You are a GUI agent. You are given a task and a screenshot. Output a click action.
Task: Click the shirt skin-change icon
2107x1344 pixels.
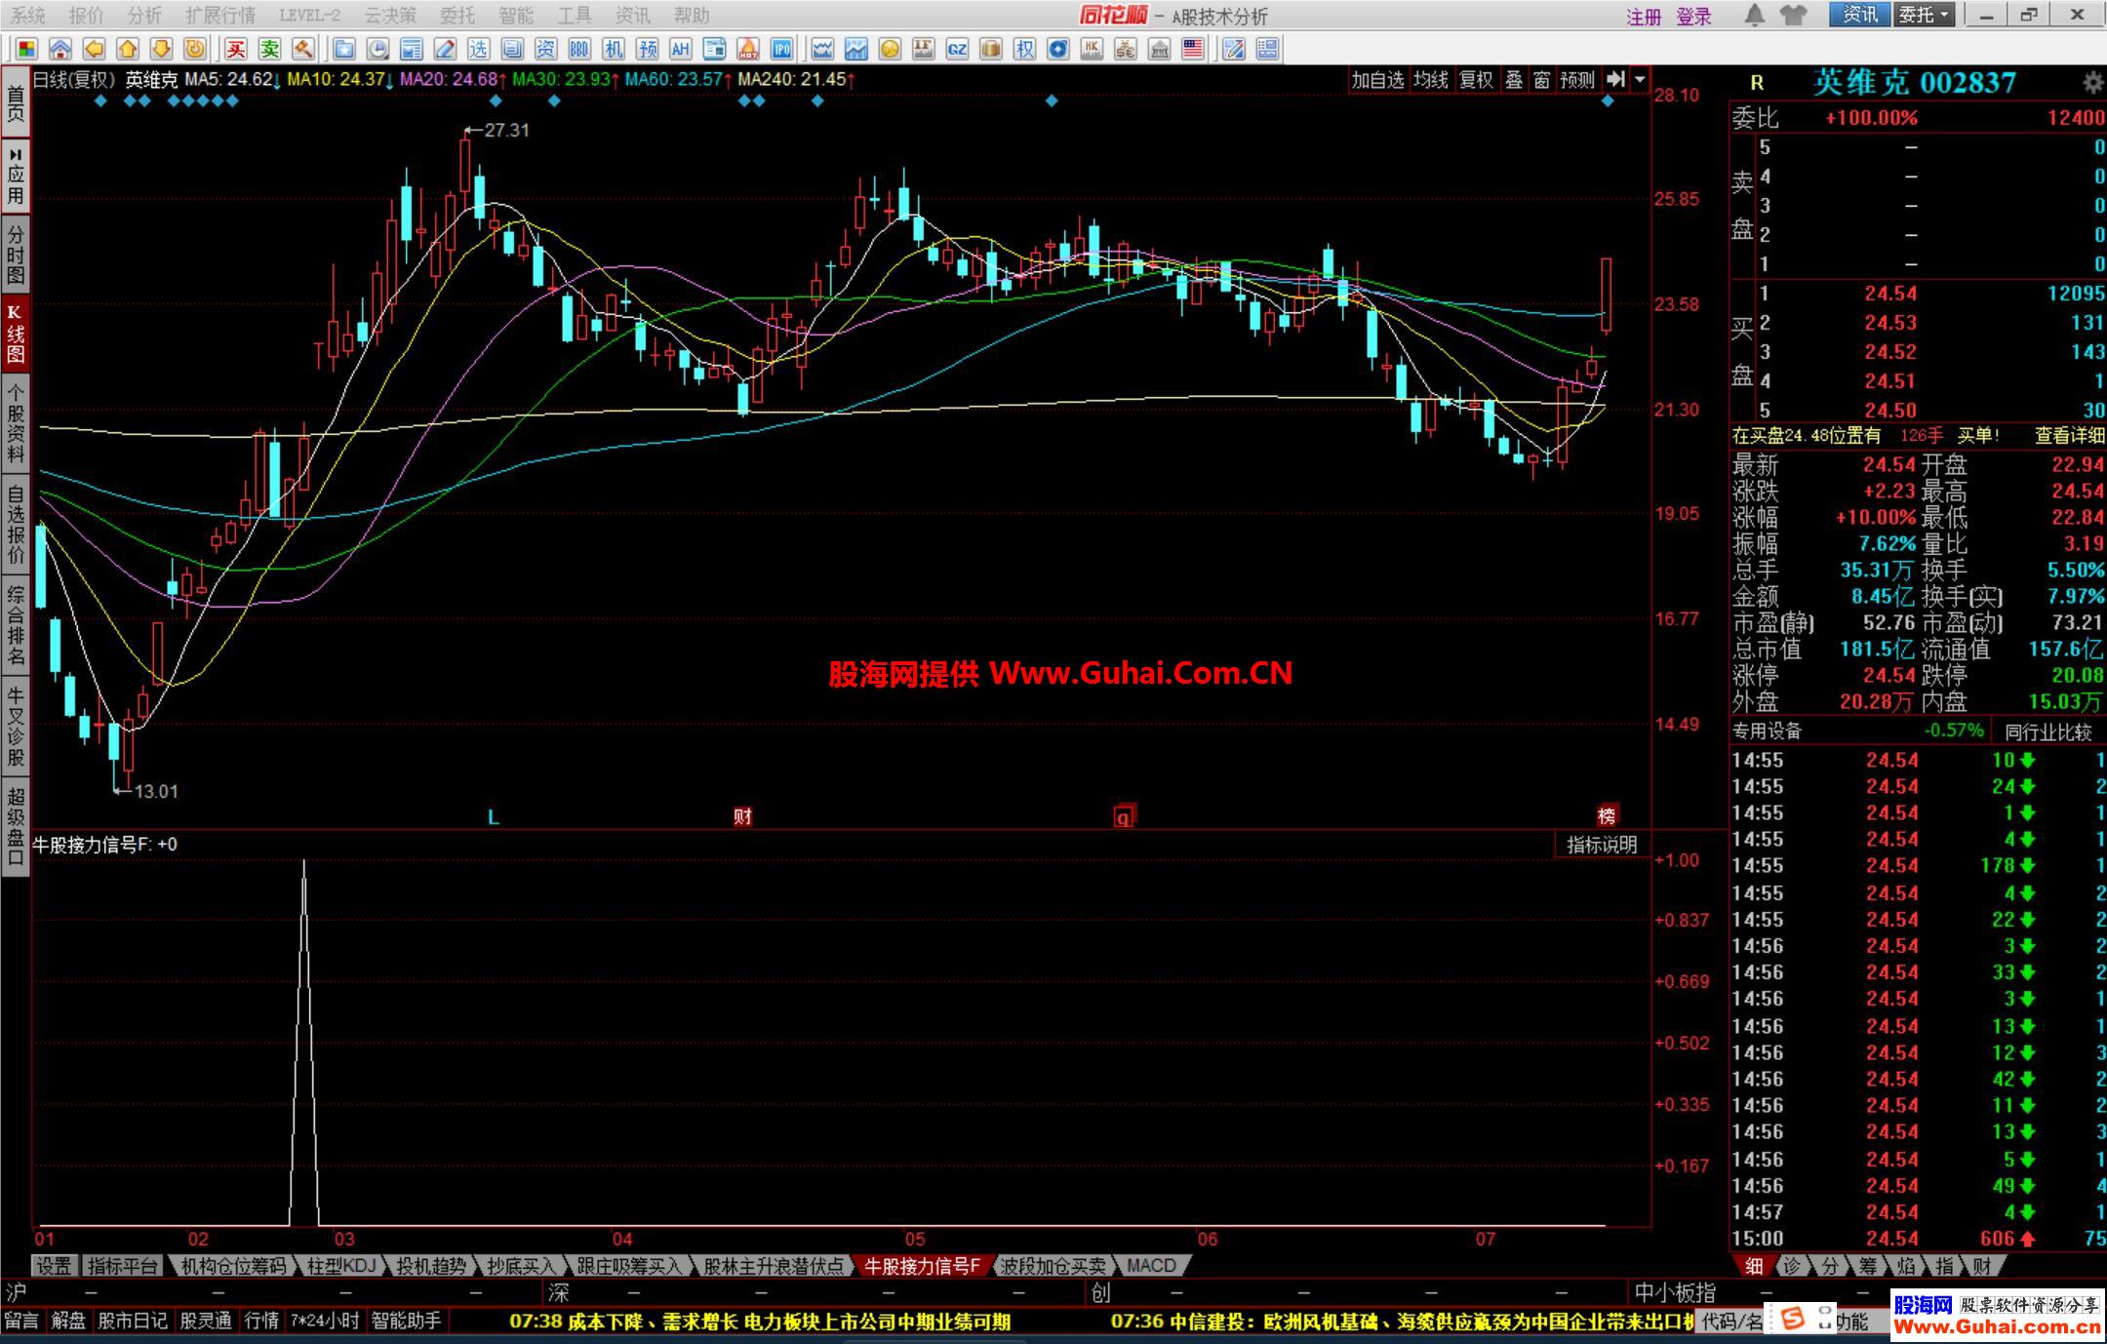(x=1793, y=15)
